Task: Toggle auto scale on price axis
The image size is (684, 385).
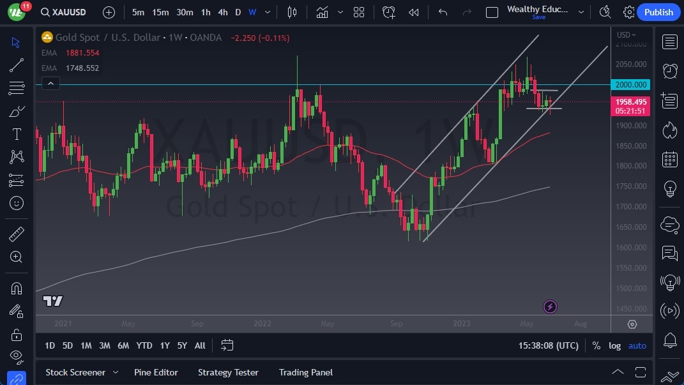Action: tap(637, 345)
